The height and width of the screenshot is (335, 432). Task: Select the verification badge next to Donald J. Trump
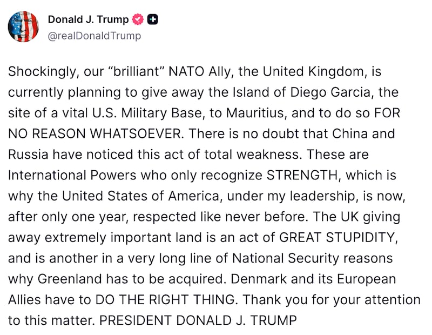pos(138,19)
